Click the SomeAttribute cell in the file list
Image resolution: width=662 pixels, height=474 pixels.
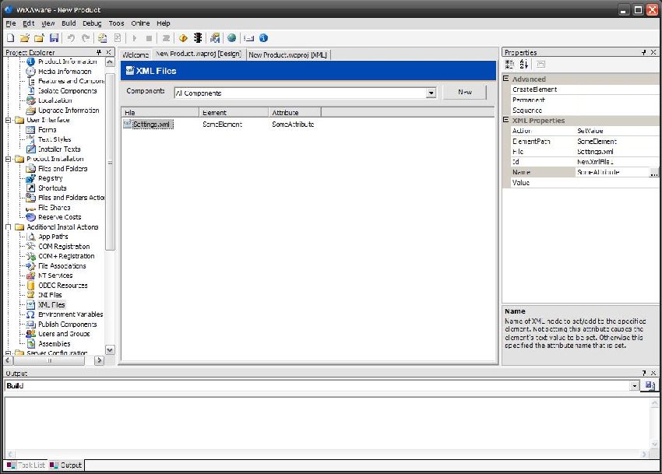(293, 124)
